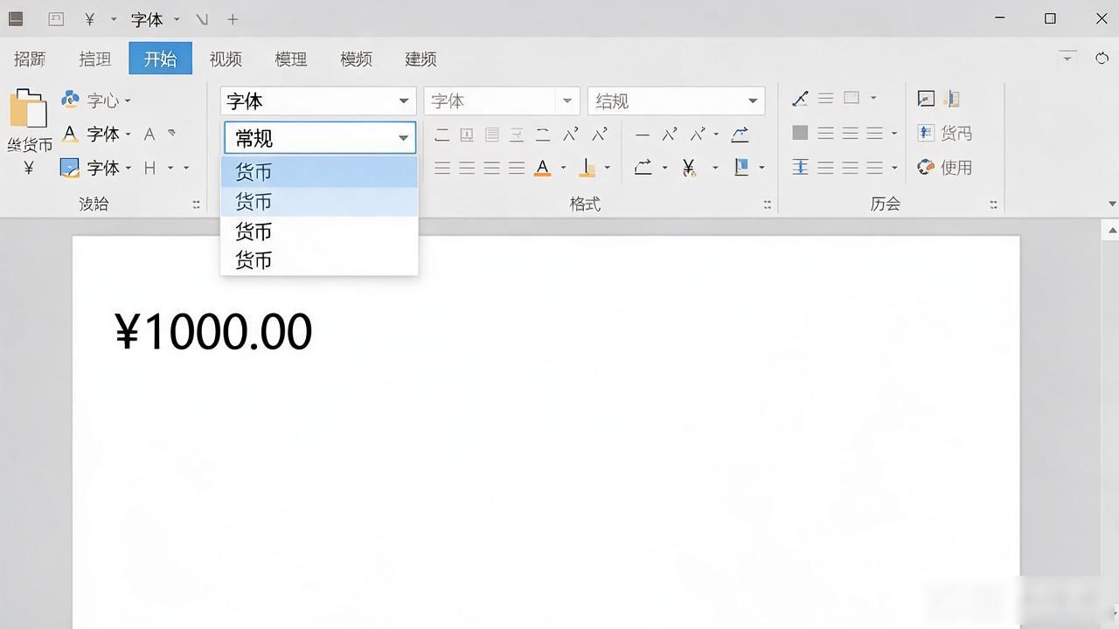Select the 建频 tab

click(420, 59)
